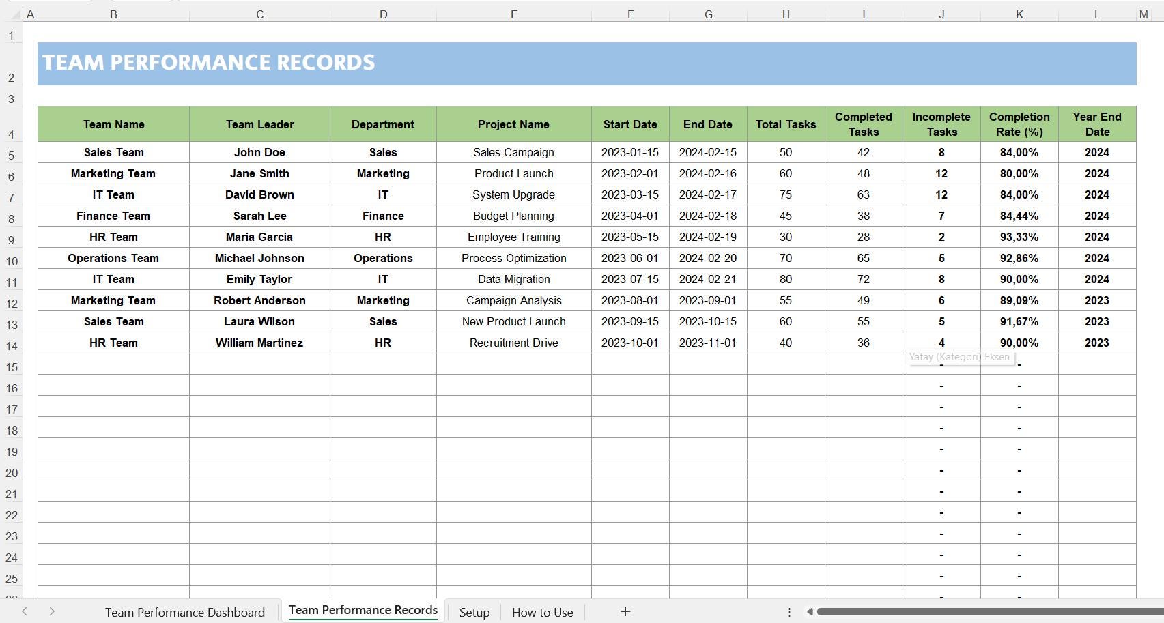1164x623 pixels.
Task: Click the All Sheets ellipsis menu icon
Action: pos(789,611)
